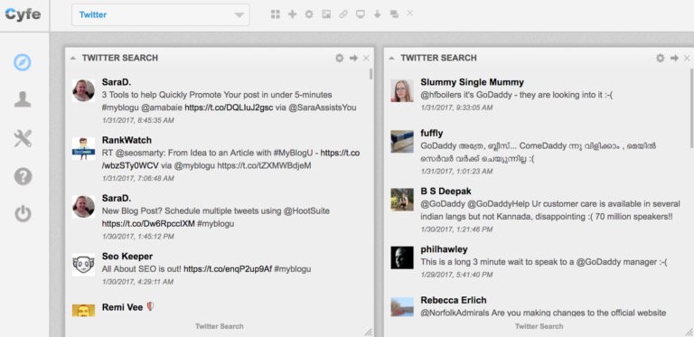Click timestamp 1/31/2017, 8:45:35 AM
694x337 pixels.
pyautogui.click(x=137, y=120)
